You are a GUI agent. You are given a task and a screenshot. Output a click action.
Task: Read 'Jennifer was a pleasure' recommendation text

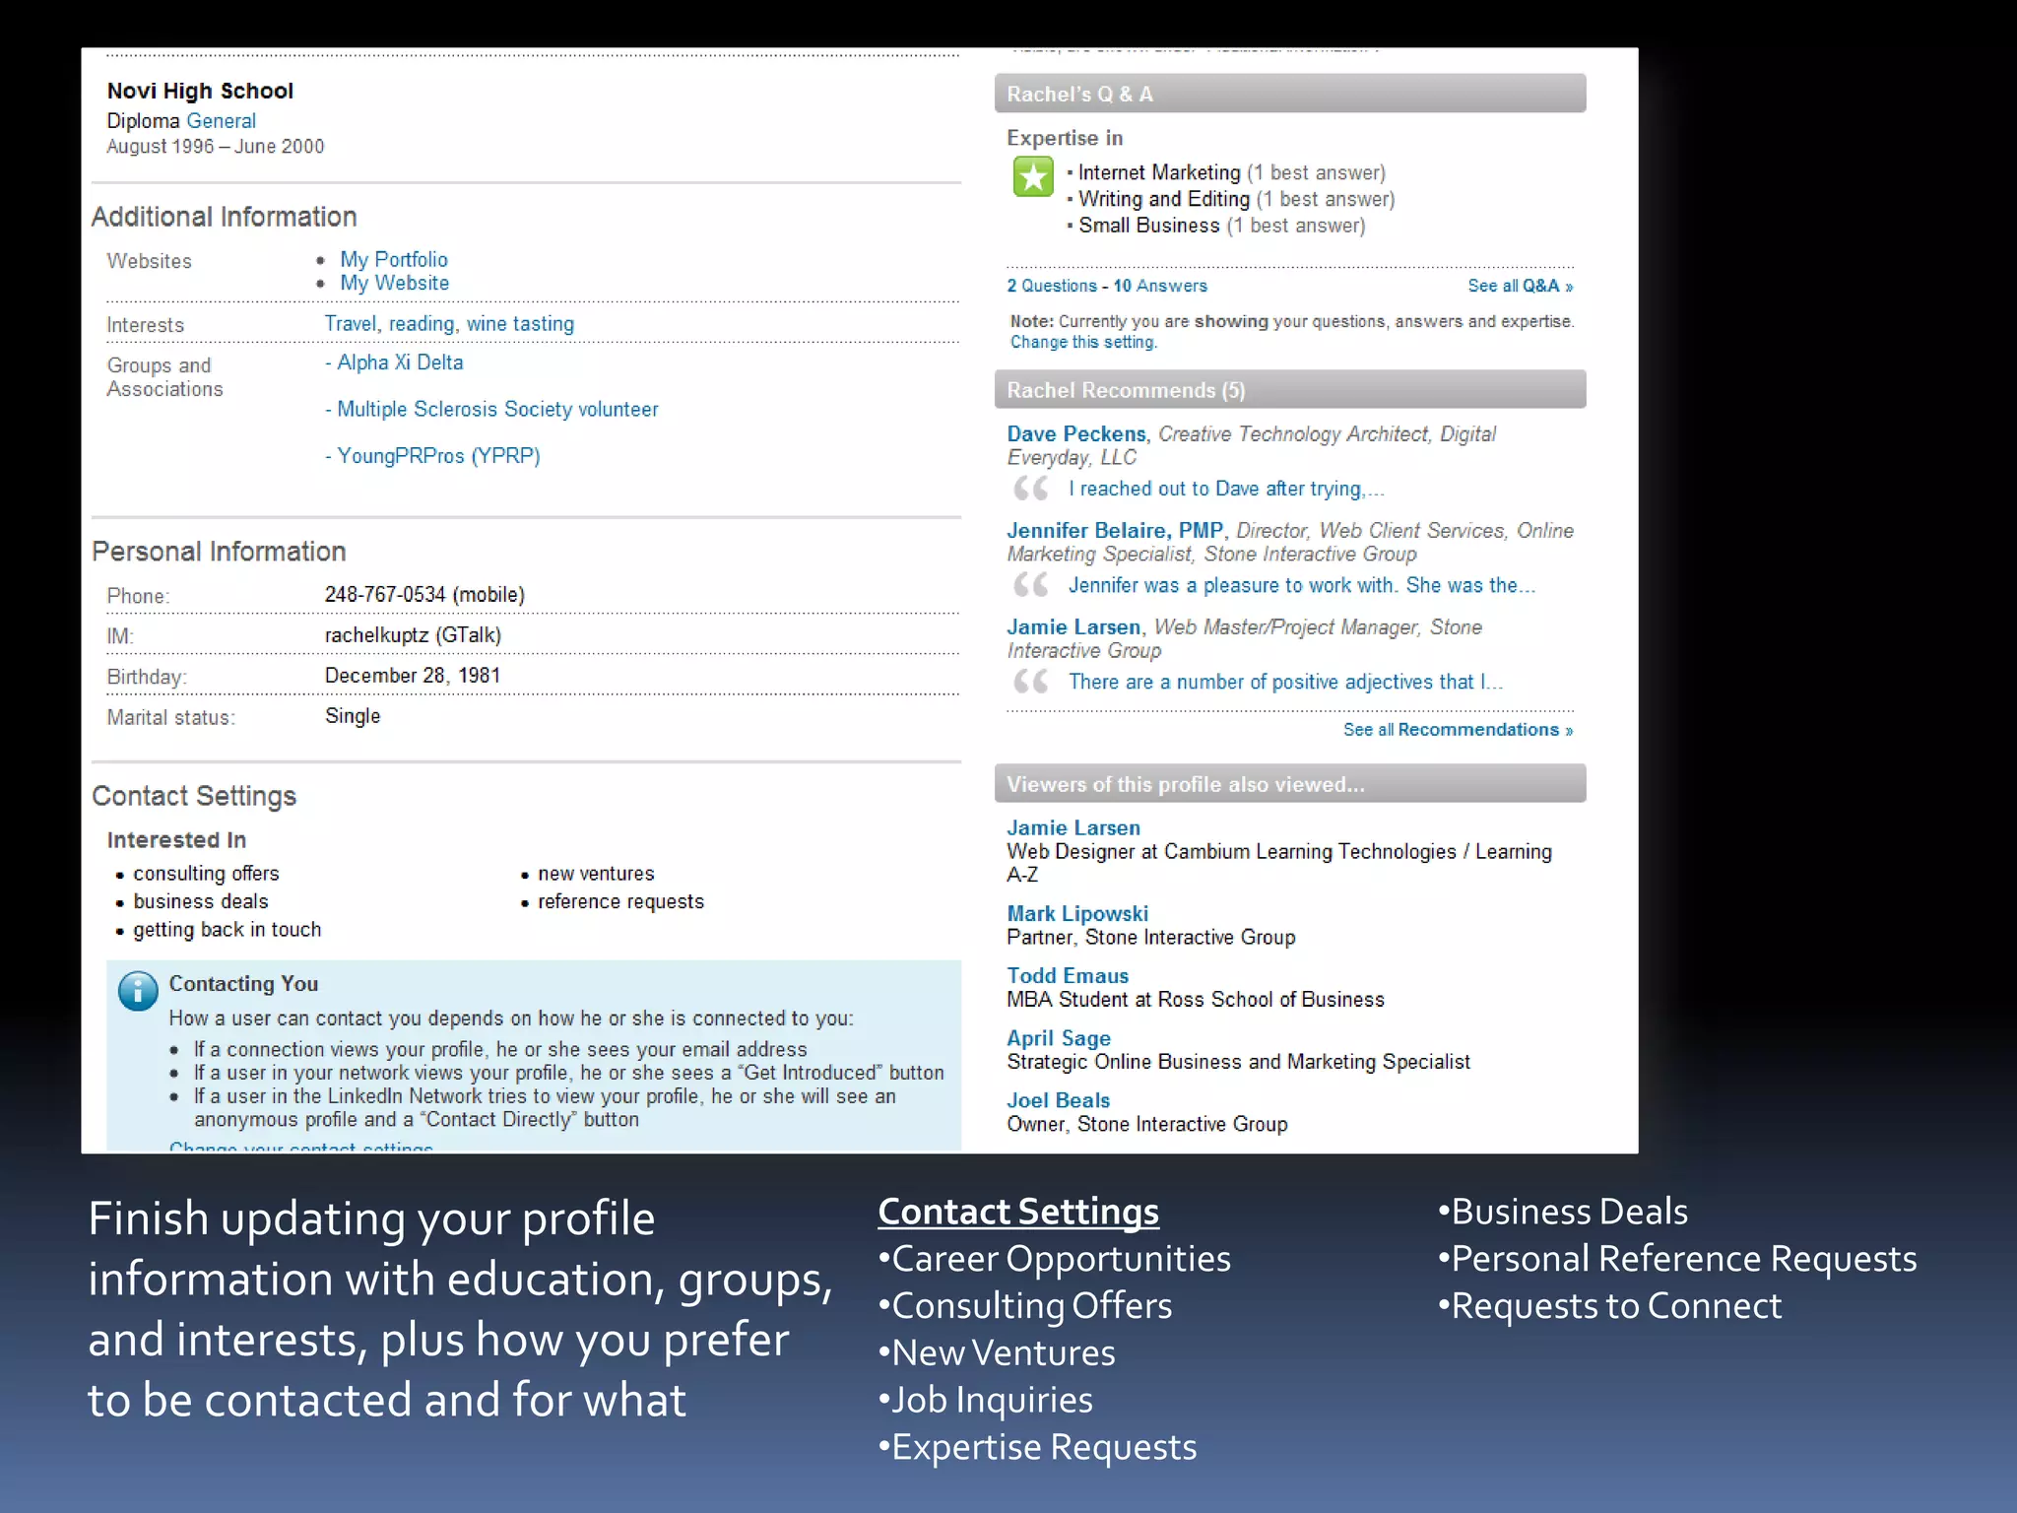tap(1302, 585)
